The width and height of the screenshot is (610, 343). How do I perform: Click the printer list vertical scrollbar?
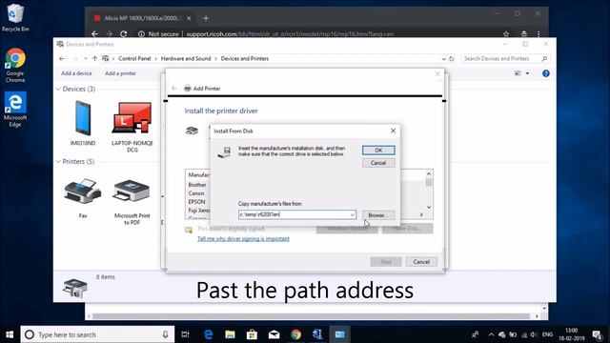(429, 191)
